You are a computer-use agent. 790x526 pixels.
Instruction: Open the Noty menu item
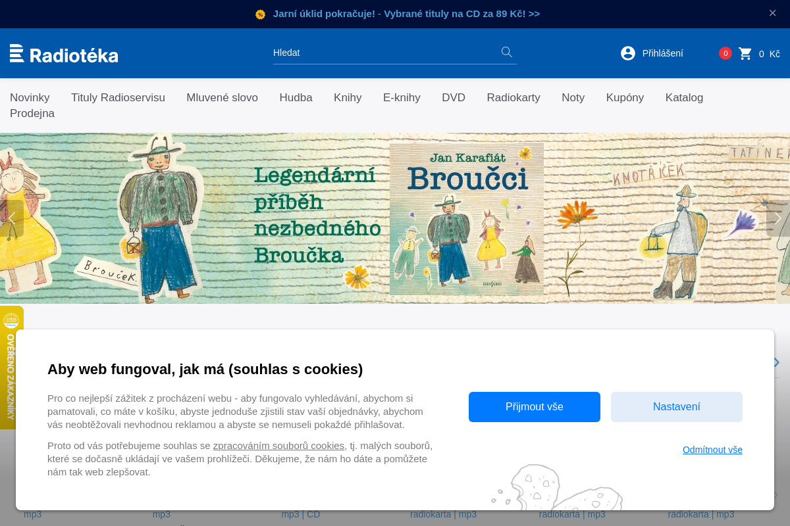click(x=573, y=98)
